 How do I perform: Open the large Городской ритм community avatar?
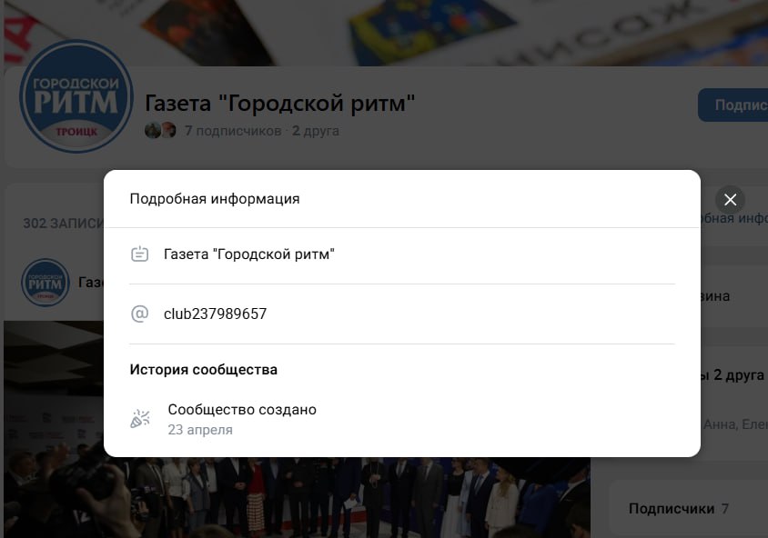coord(76,96)
